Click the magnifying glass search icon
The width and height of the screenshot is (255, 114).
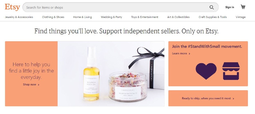211,7
